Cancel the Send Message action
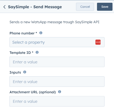The image size is (114, 111). [85, 7]
